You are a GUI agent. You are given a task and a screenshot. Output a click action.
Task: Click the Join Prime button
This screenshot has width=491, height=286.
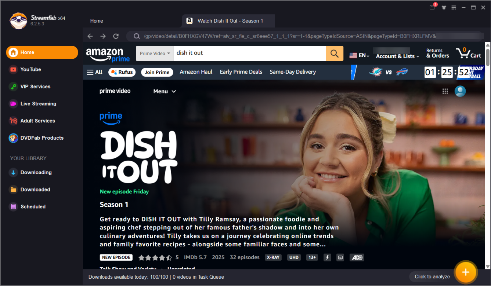tap(157, 72)
